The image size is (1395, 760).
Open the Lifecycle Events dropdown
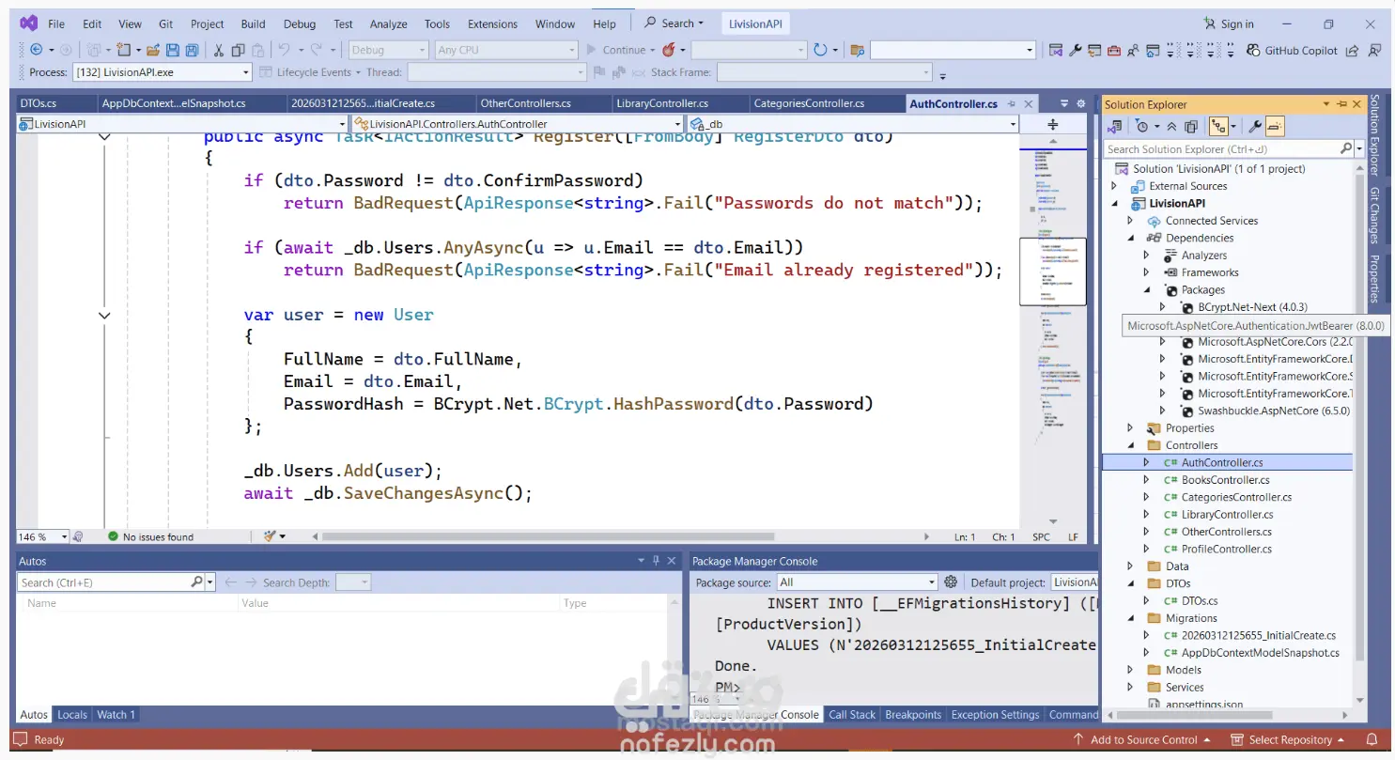point(309,72)
